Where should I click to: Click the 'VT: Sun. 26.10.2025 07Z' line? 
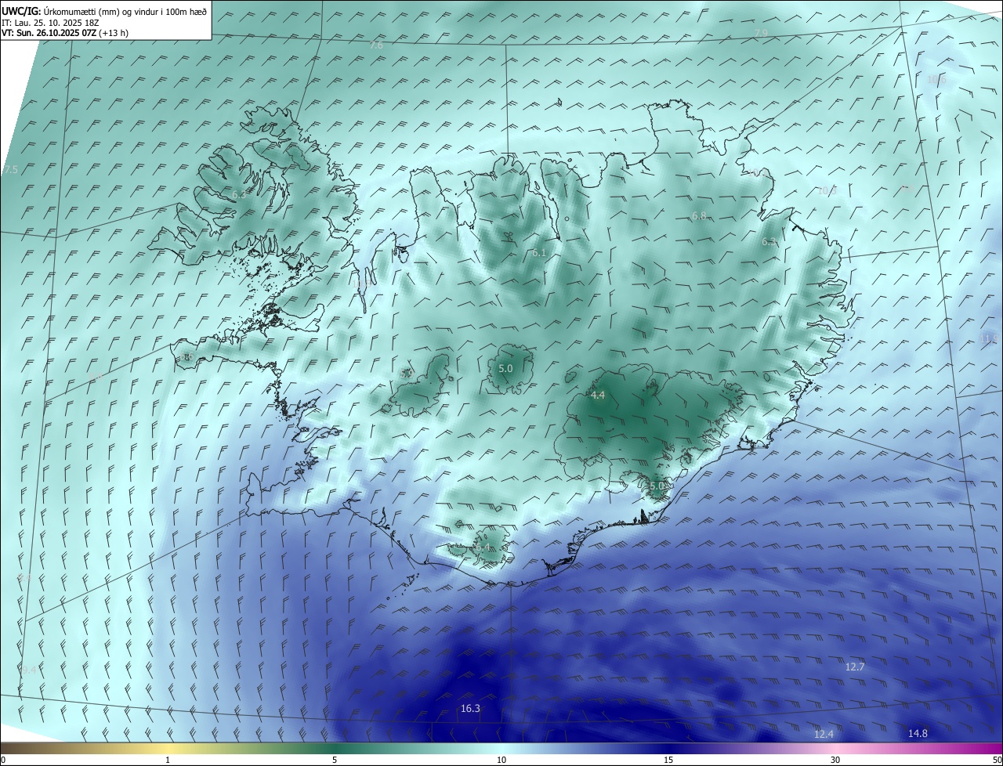click(65, 33)
